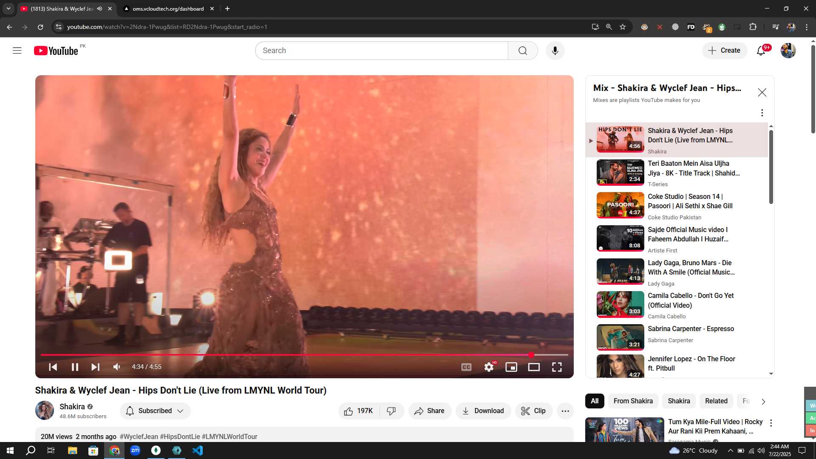Screen dimensions: 816x459
Task: Select the From Shakira filter chip
Action: pyautogui.click(x=633, y=401)
